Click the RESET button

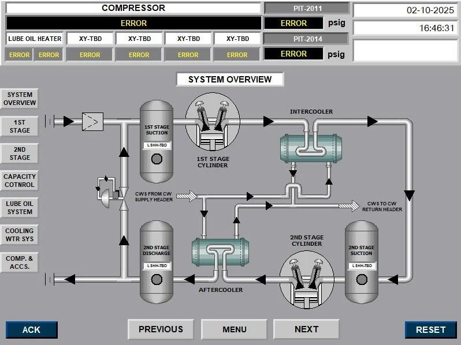click(x=431, y=330)
